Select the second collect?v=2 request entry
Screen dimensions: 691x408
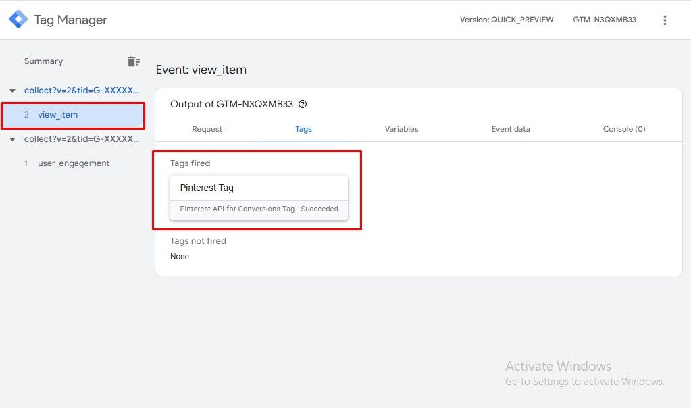click(82, 139)
